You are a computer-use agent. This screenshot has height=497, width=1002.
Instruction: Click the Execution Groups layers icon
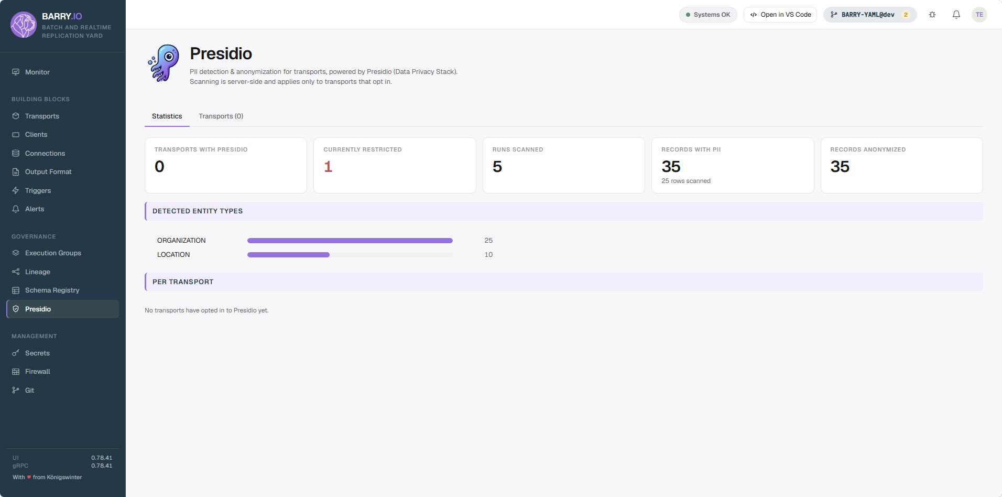(x=16, y=253)
